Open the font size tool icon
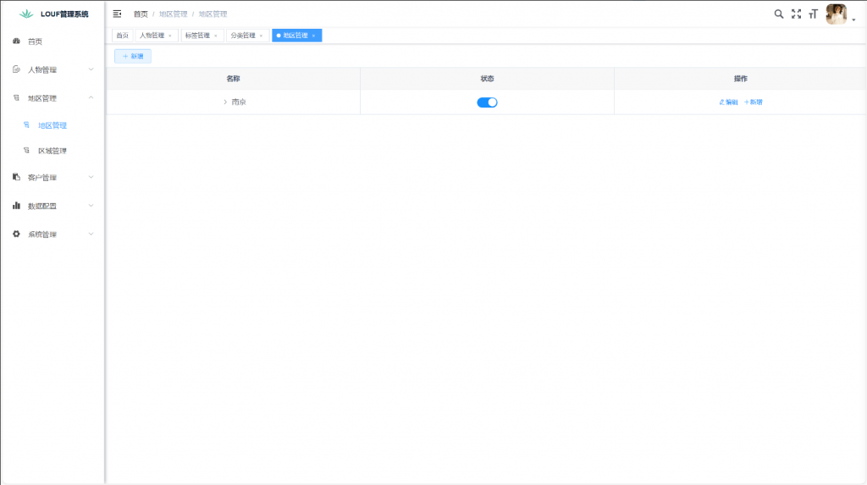867x485 pixels. (813, 14)
